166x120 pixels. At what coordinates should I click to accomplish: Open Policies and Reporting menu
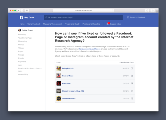[x=91, y=24]
